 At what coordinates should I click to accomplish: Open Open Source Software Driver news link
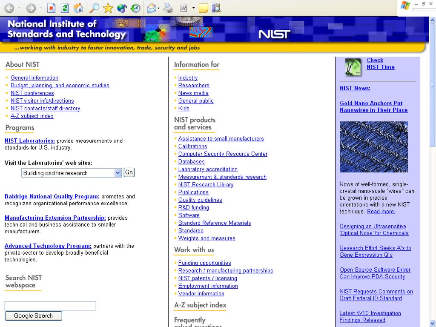pos(375,273)
